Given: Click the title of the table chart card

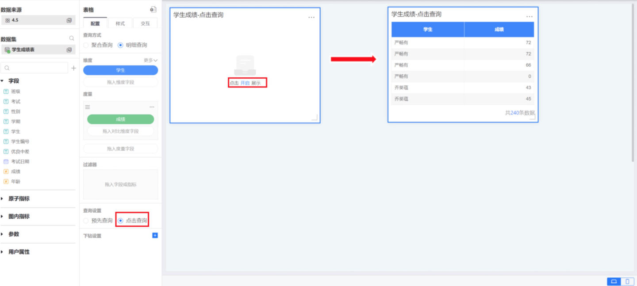Looking at the screenshot, I should coord(416,14).
